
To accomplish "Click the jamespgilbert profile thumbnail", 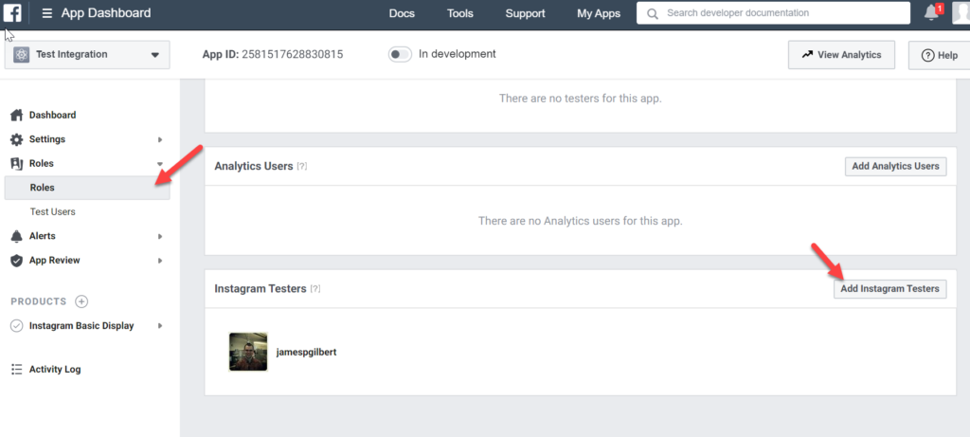I will [248, 352].
